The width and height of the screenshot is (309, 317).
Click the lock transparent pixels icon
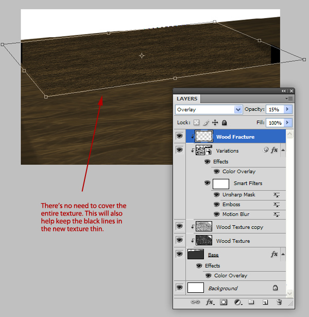pos(196,123)
